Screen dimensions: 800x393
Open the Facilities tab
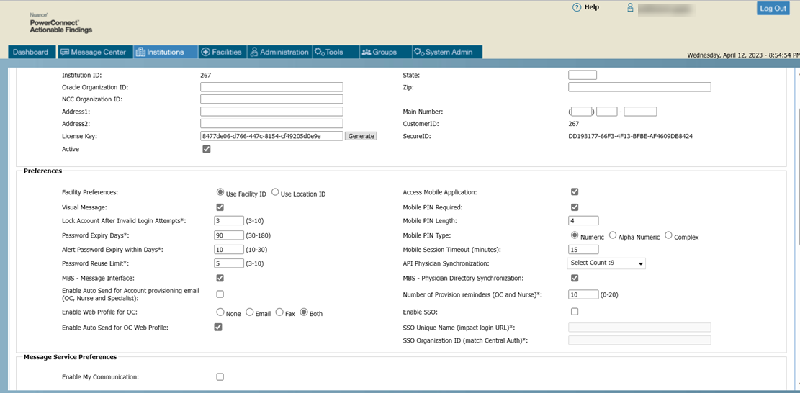pyautogui.click(x=223, y=52)
